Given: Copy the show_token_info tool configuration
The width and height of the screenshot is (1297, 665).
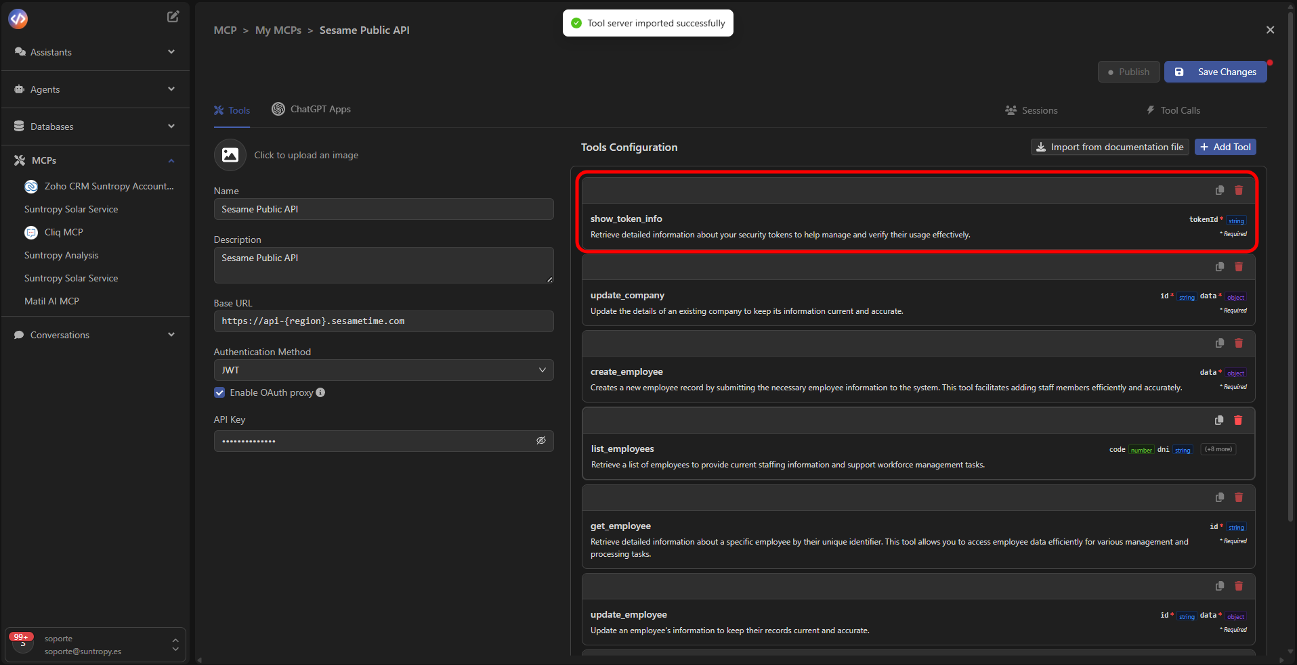Looking at the screenshot, I should pos(1219,190).
